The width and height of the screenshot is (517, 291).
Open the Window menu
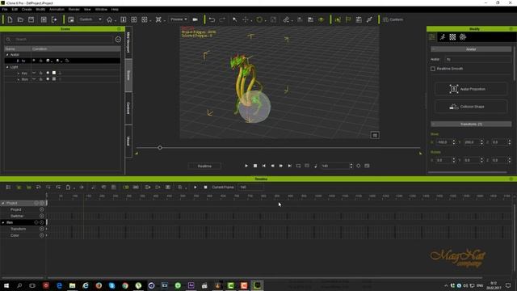click(x=101, y=9)
